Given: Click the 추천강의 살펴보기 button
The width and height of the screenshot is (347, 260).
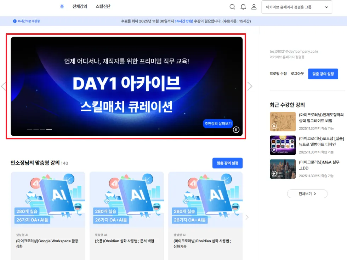Looking at the screenshot, I should [x=218, y=123].
